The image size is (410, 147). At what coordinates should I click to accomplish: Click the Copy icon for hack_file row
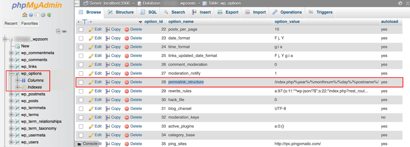(x=108, y=100)
